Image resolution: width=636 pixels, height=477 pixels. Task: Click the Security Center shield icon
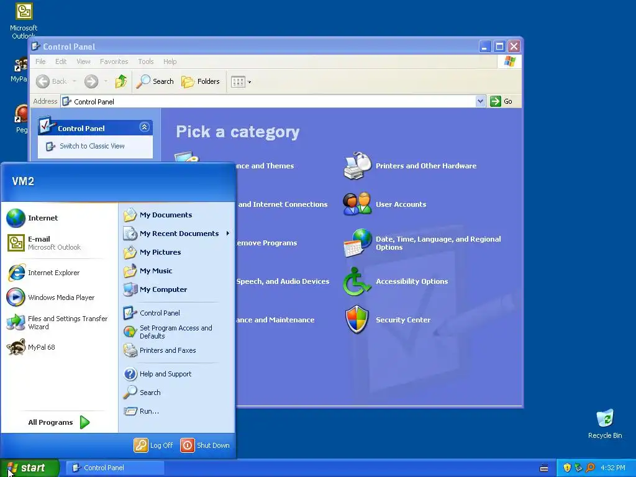coord(357,319)
